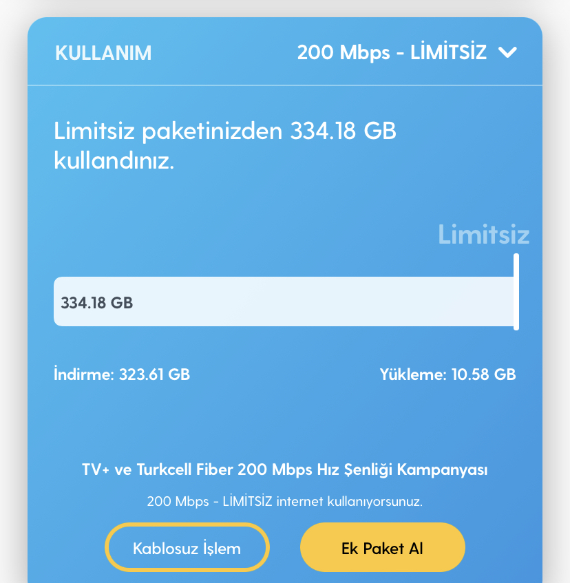Open the 200 Mbps - LİMİTSİZ package selector
Viewport: 570px width, 583px height.
(407, 52)
